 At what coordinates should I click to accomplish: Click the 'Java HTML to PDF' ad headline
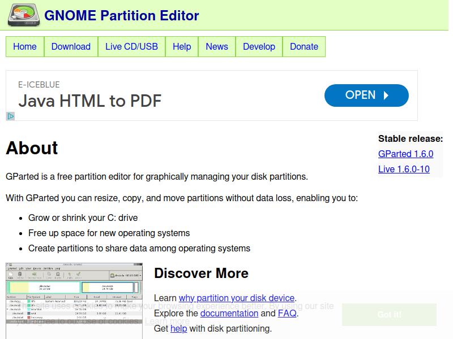pos(90,101)
